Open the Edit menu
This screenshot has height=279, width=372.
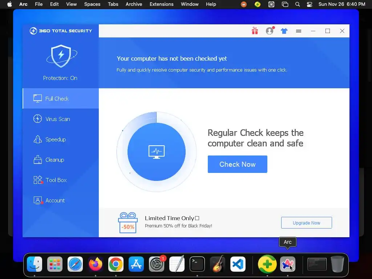(x=54, y=4)
